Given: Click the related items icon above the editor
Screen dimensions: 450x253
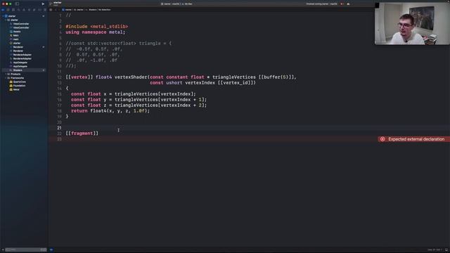Looking at the screenshot, I should pyautogui.click(x=51, y=10).
